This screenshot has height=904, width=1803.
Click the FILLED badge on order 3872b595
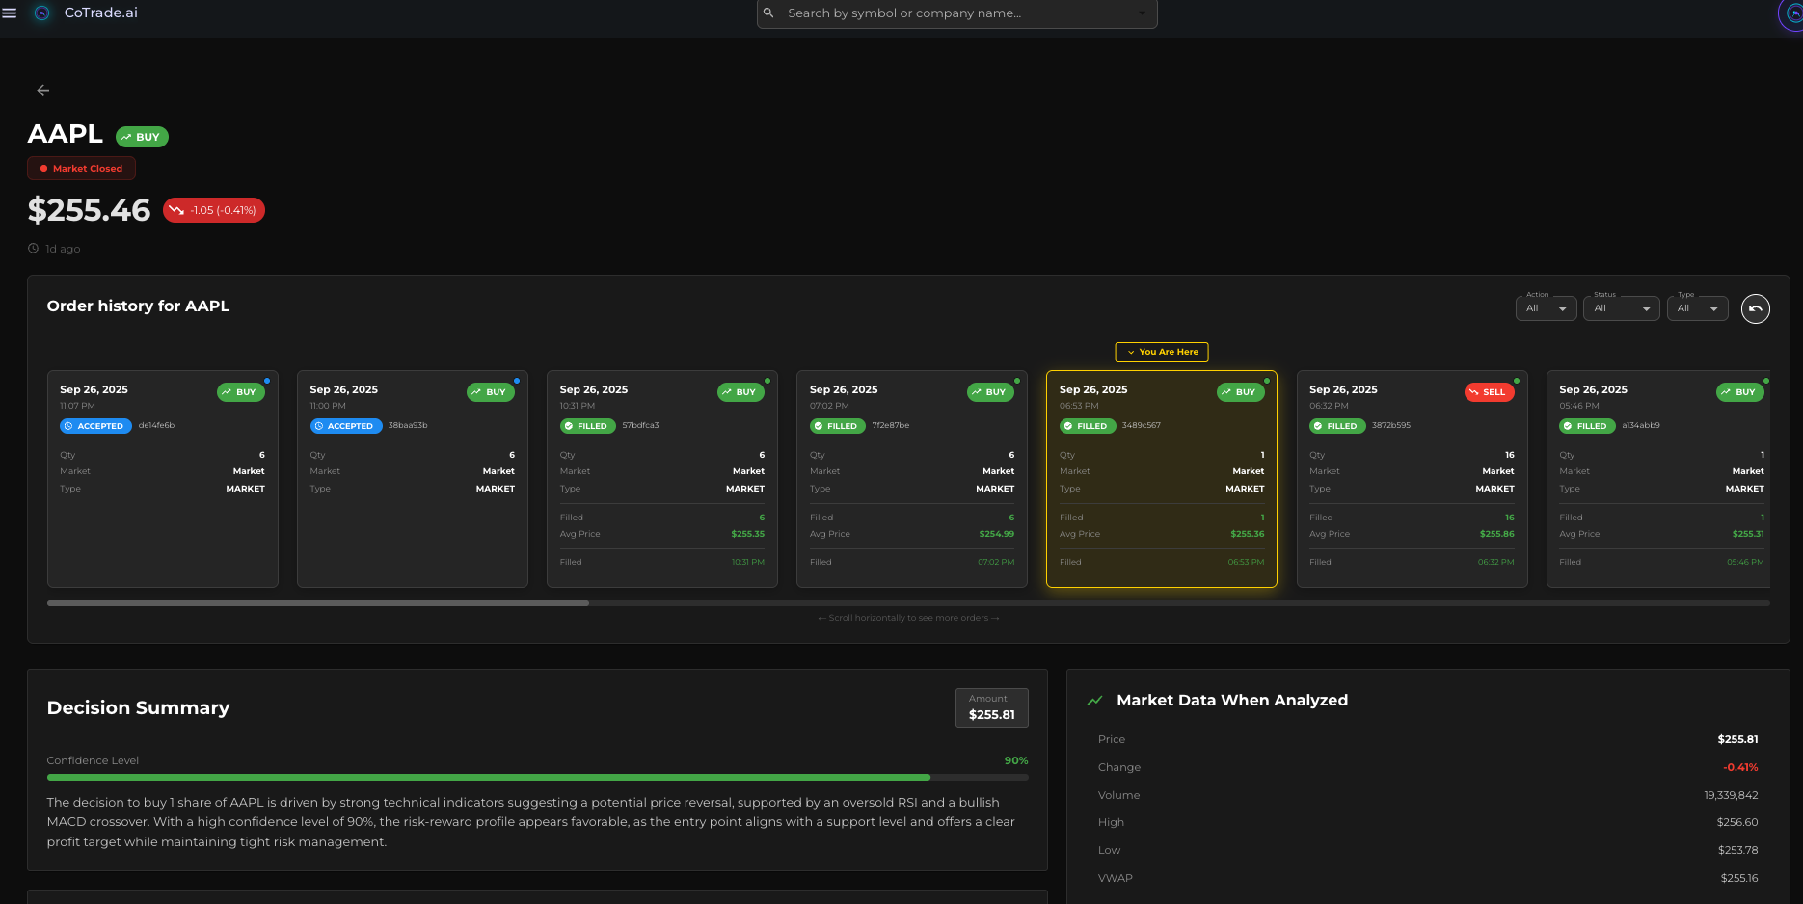tap(1337, 426)
